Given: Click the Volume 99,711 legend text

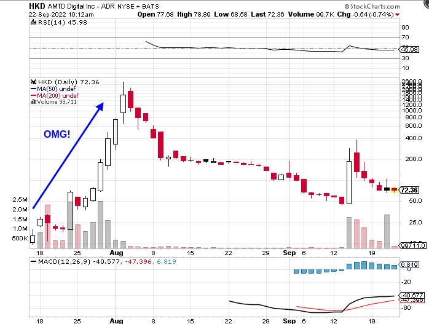Looking at the screenshot, I should 57,102.
